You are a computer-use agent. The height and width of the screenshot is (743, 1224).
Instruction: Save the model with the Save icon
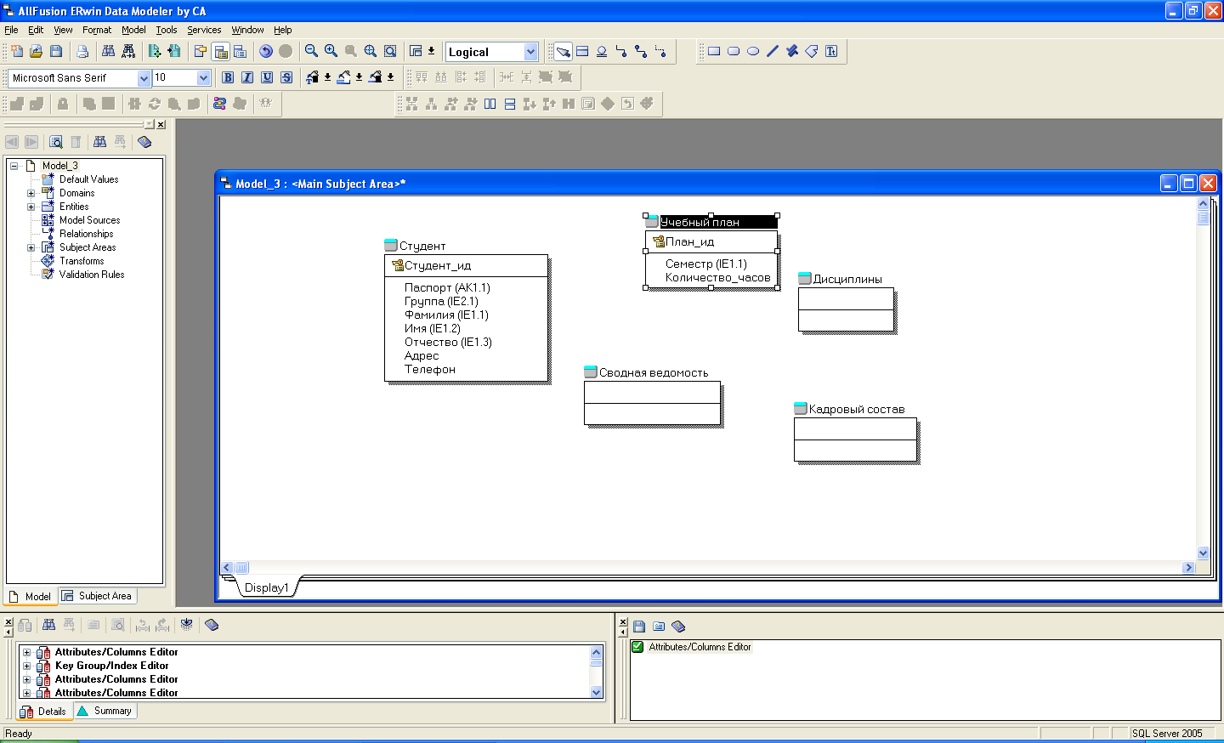click(55, 51)
